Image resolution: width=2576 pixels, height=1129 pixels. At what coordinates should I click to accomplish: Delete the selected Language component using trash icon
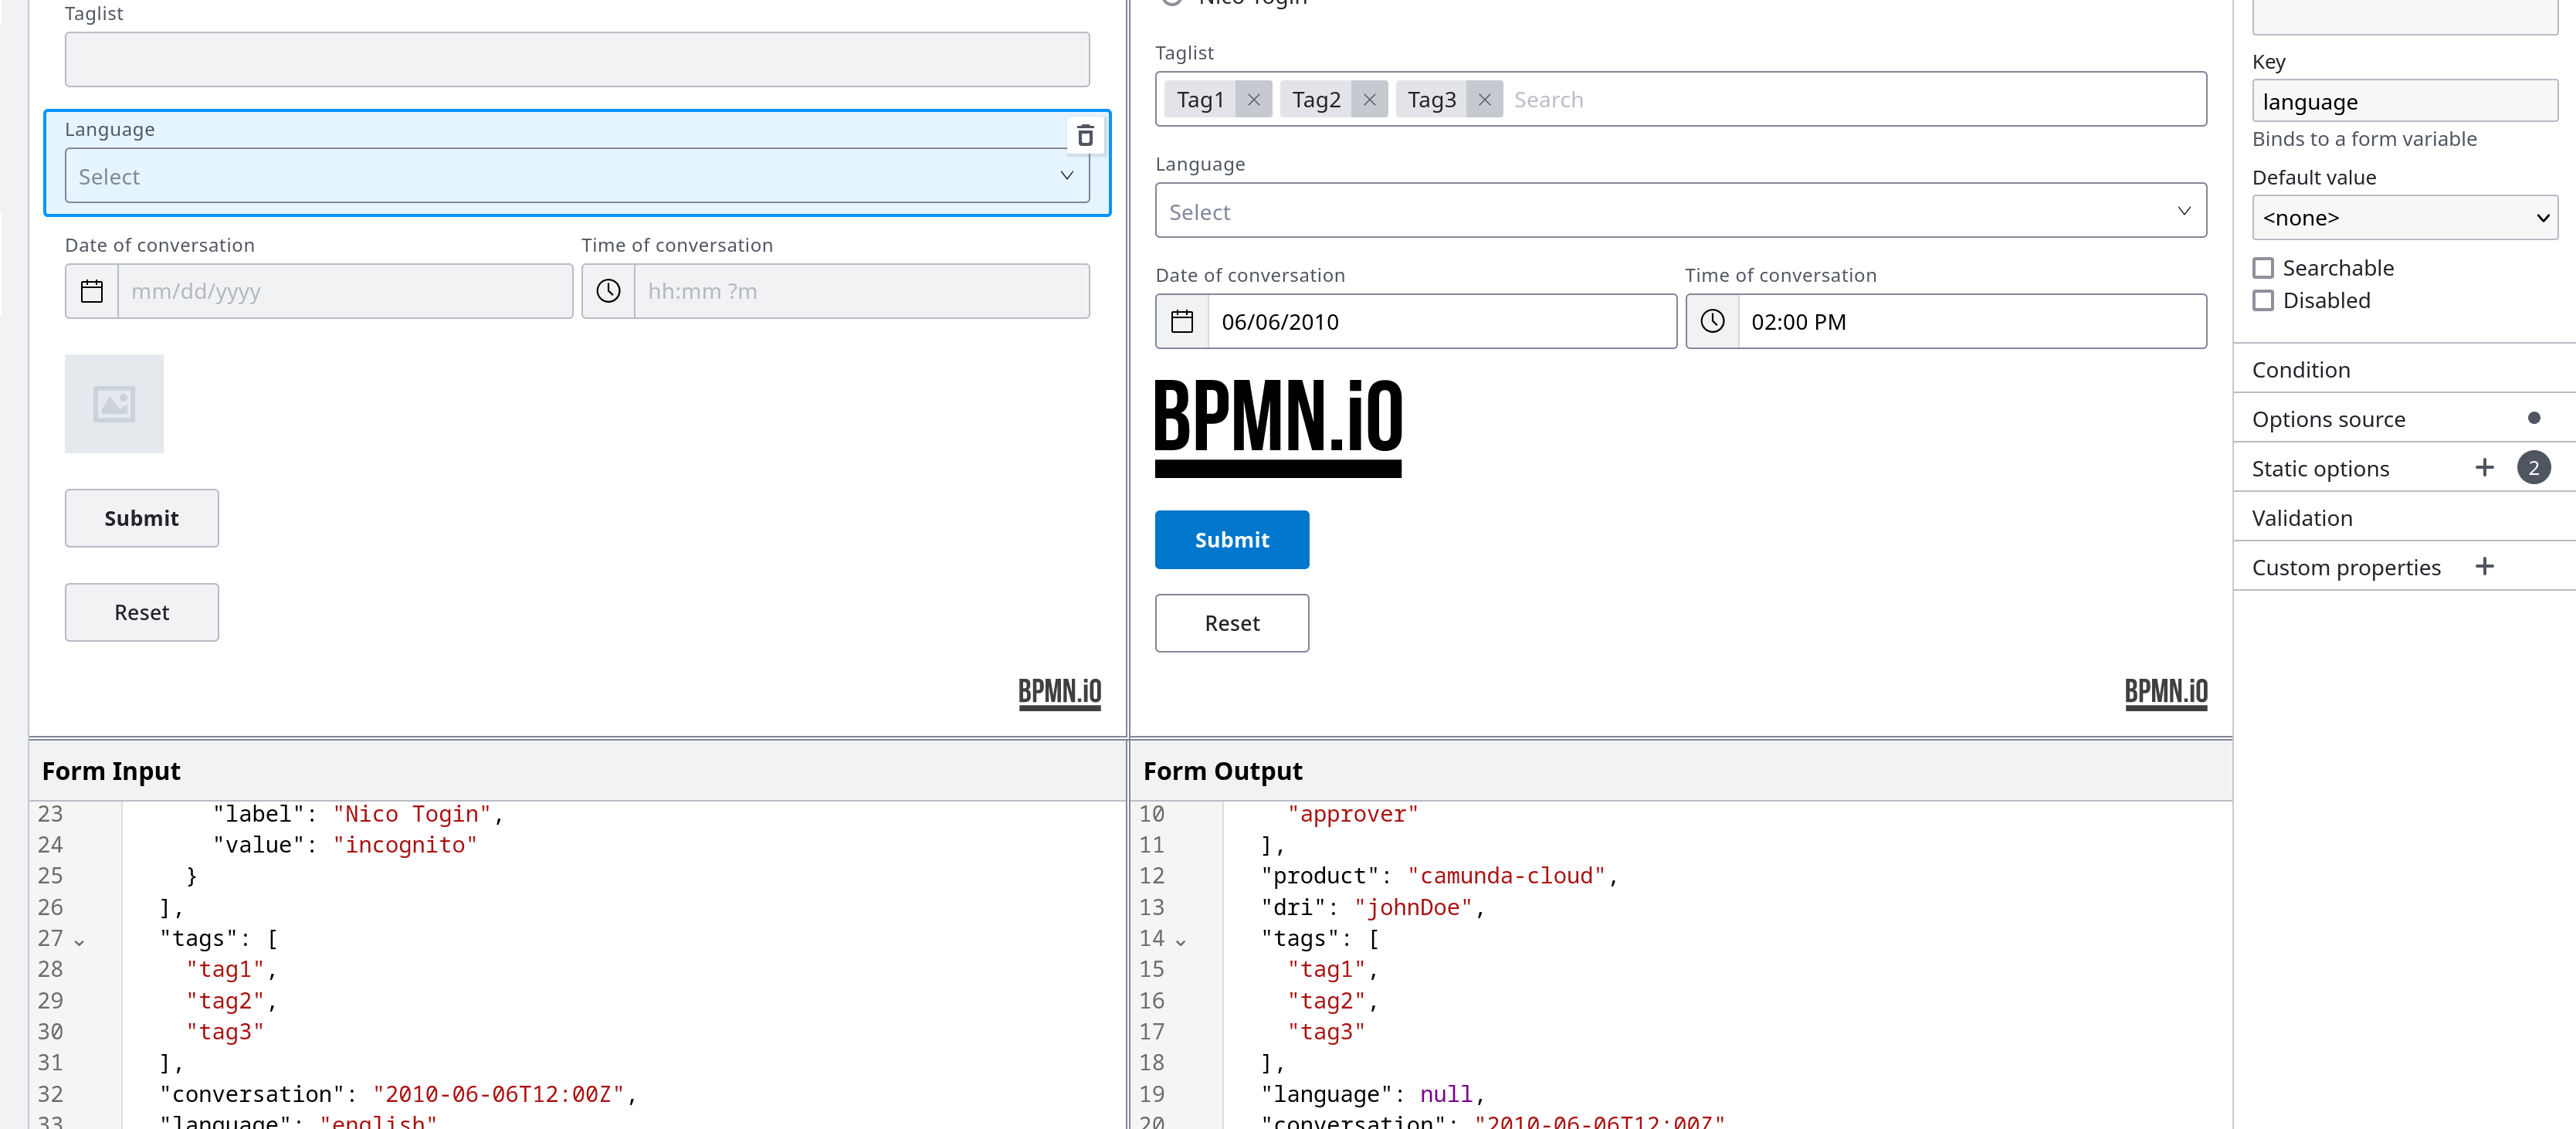pos(1086,136)
